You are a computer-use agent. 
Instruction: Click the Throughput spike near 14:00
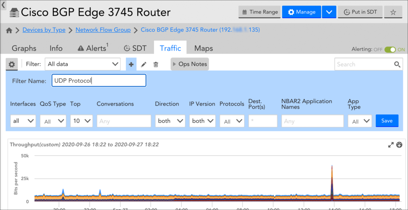tap(332, 183)
